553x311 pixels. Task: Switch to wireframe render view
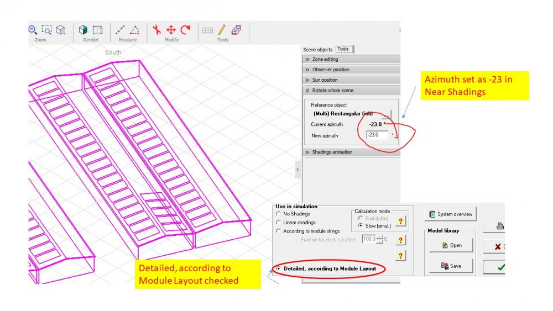tap(97, 30)
